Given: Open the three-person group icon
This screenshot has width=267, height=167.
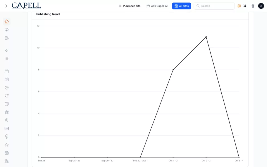Looking at the screenshot, I should coord(7,112).
